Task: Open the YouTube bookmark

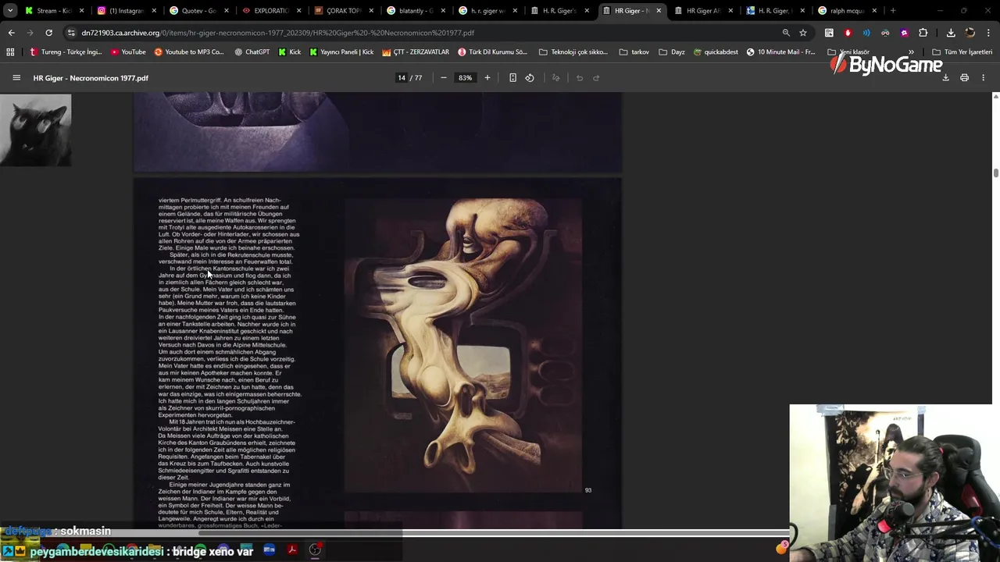Action: 128,52
